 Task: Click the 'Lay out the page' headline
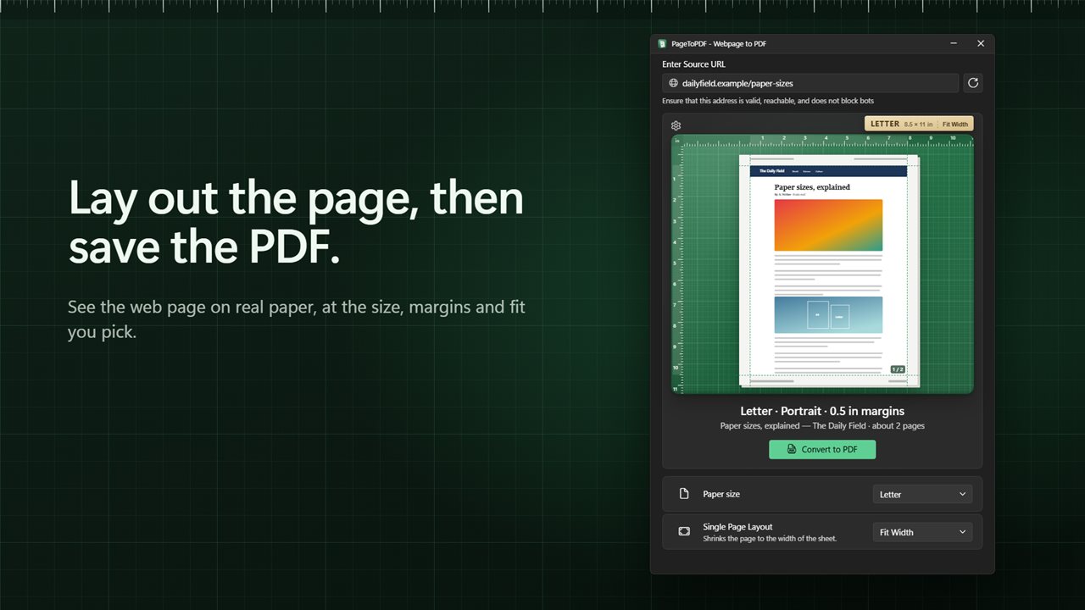pyautogui.click(x=296, y=222)
